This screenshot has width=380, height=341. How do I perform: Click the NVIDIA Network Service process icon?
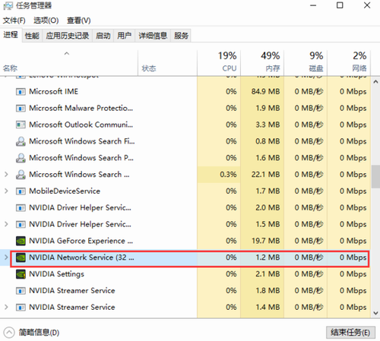pos(21,257)
